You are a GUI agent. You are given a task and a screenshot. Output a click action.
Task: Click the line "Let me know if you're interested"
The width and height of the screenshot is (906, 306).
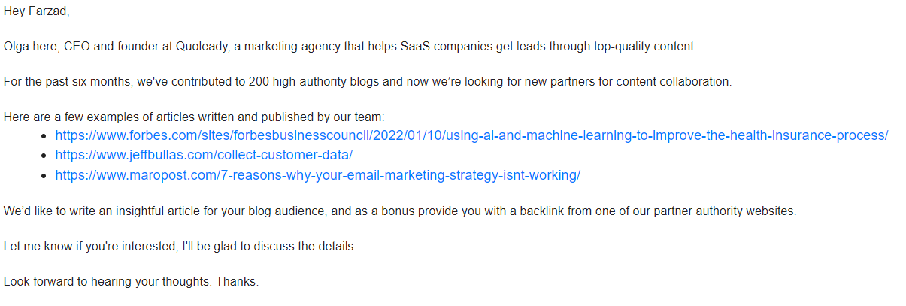pyautogui.click(x=180, y=247)
